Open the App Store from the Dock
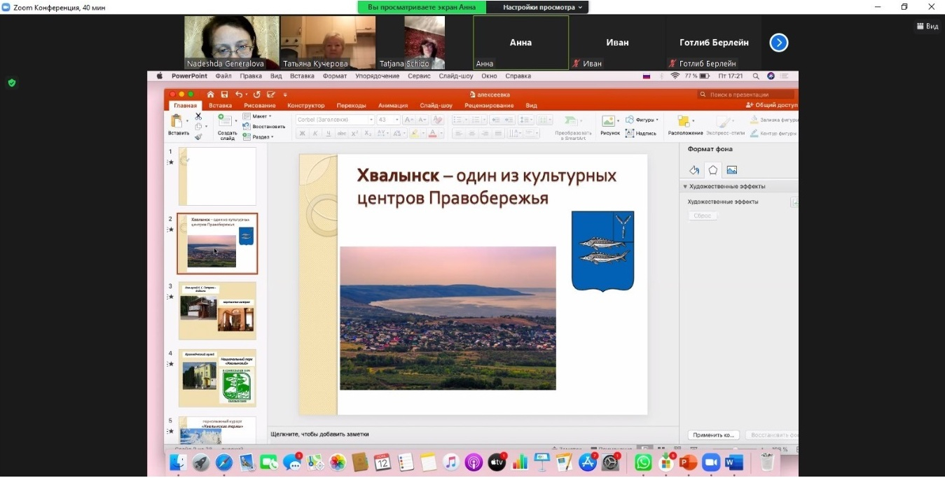Viewport: 945px width, 478px height. point(587,462)
